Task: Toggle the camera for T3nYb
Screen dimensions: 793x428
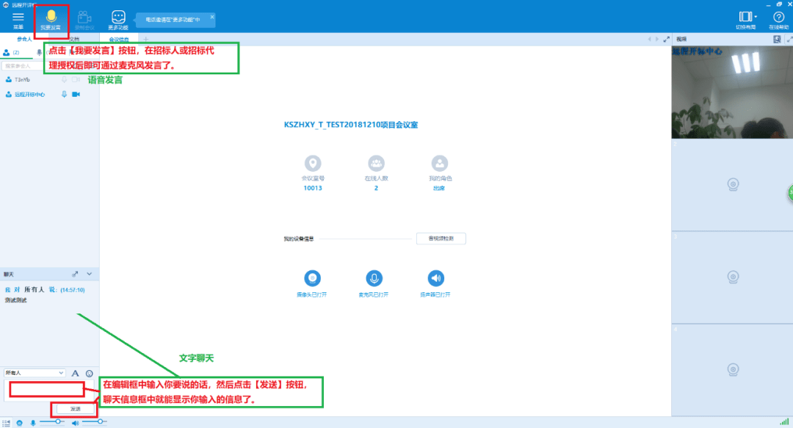Action: [x=76, y=79]
